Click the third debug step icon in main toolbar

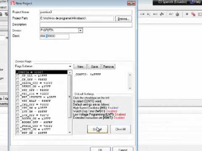tap(155, 14)
